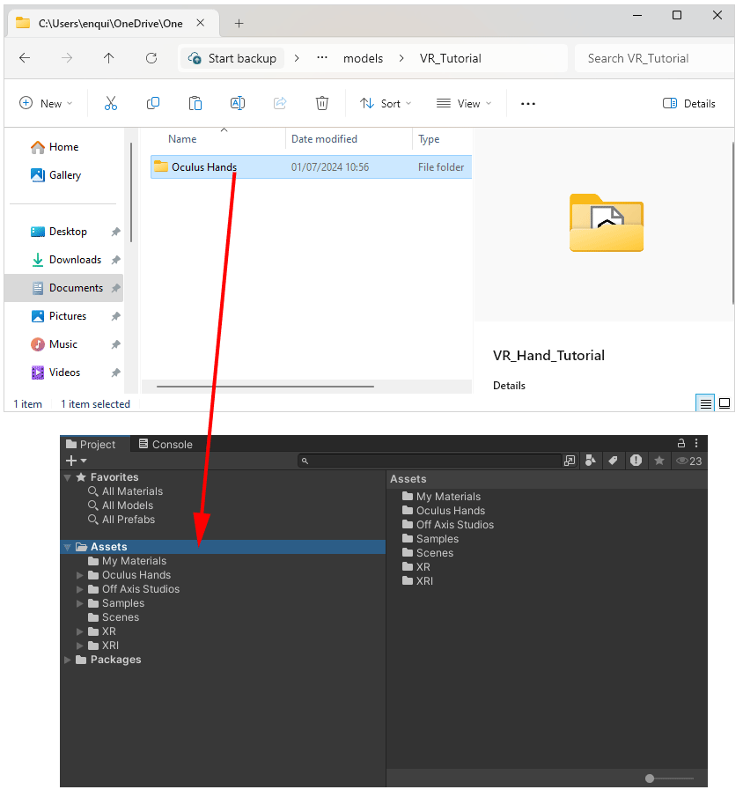Click the models breadcrumb in address bar
The image size is (743, 797).
tap(363, 58)
